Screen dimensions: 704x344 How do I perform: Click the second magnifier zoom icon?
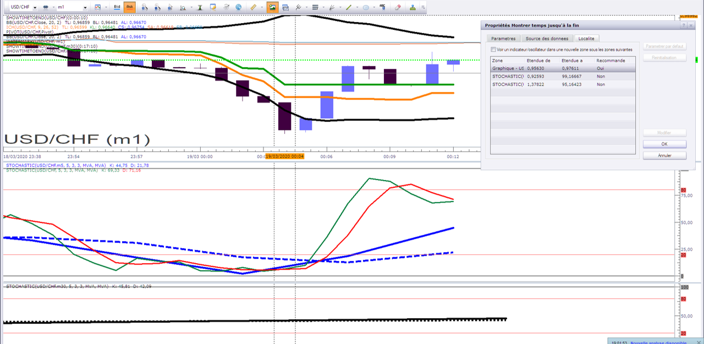coord(157,7)
